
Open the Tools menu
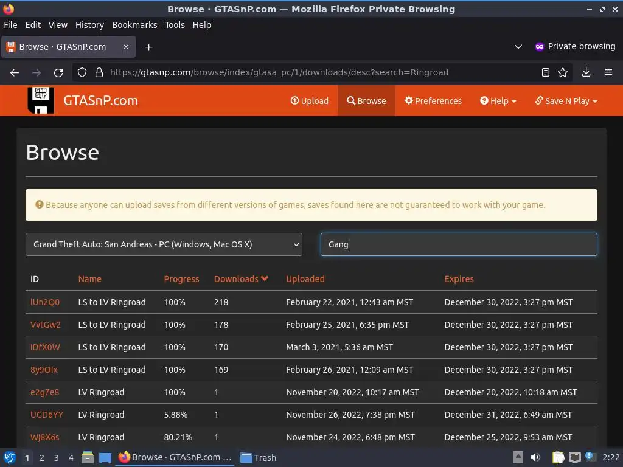[x=175, y=25]
